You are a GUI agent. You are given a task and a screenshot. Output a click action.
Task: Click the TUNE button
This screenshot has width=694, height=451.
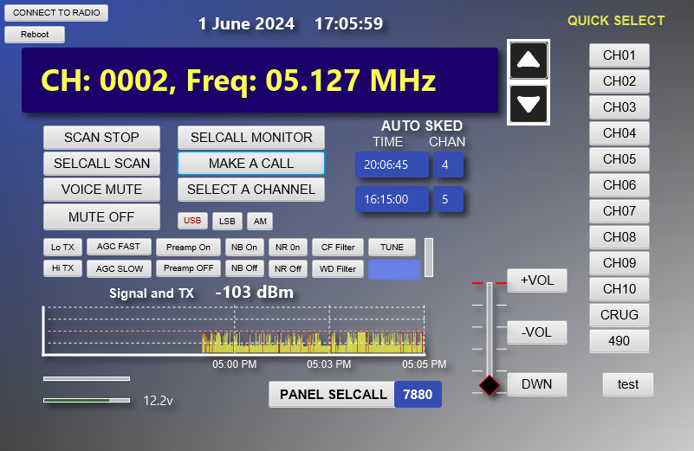(392, 248)
